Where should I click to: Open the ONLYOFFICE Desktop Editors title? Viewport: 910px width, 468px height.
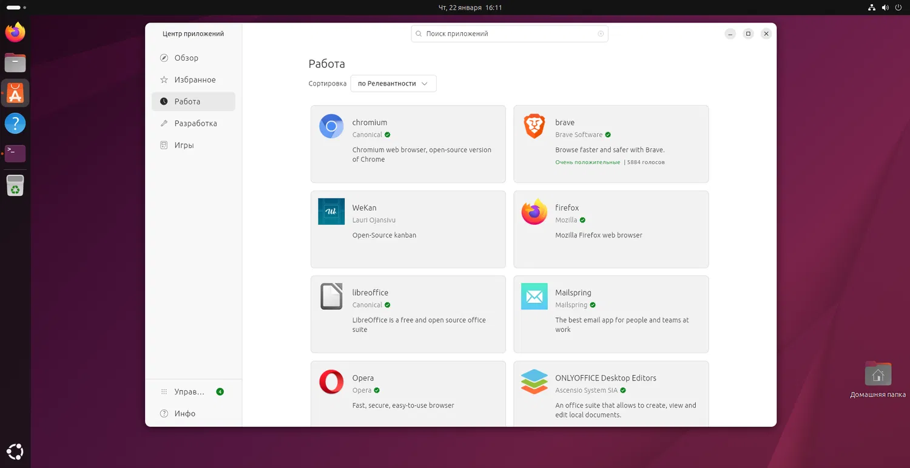point(605,378)
